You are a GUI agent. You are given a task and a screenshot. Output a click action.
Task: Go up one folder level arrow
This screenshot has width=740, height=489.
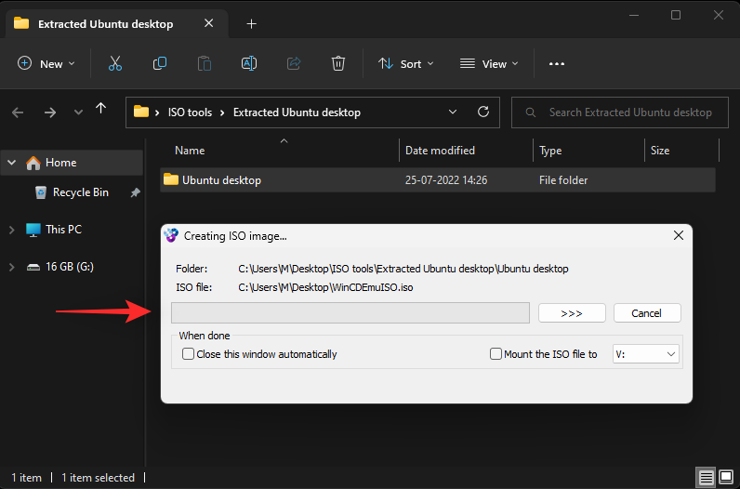pos(100,109)
